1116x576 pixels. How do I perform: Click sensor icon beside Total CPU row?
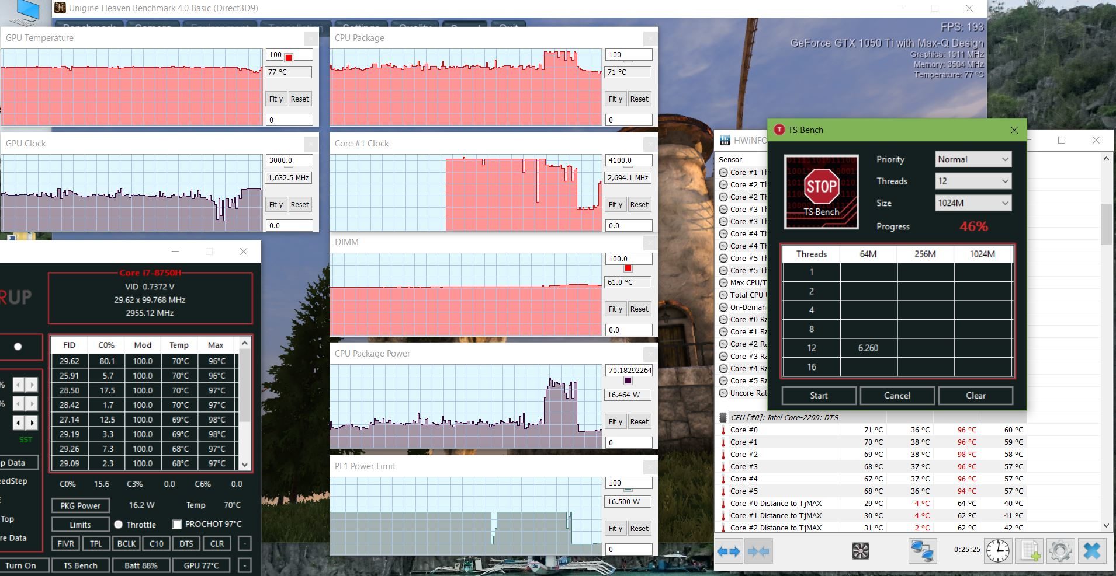[x=723, y=295]
